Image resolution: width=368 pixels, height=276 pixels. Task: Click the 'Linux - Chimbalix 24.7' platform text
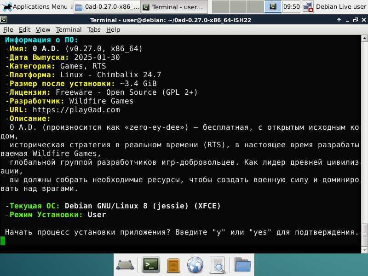pos(110,75)
